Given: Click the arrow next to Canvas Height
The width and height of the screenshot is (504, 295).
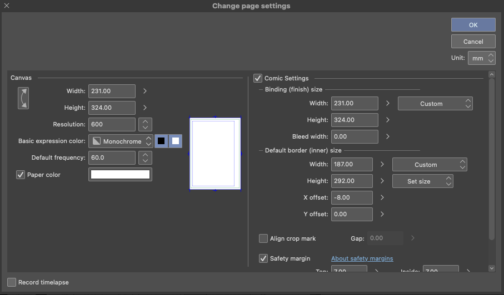Looking at the screenshot, I should tap(145, 108).
